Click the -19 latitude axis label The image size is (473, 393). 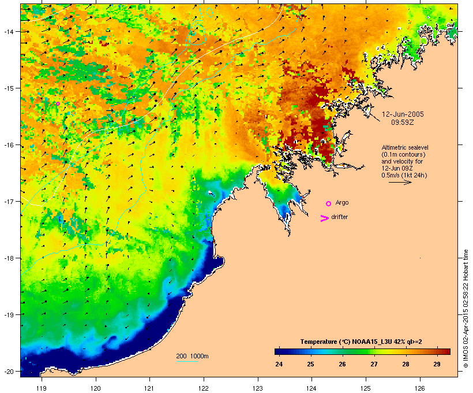(x=8, y=315)
